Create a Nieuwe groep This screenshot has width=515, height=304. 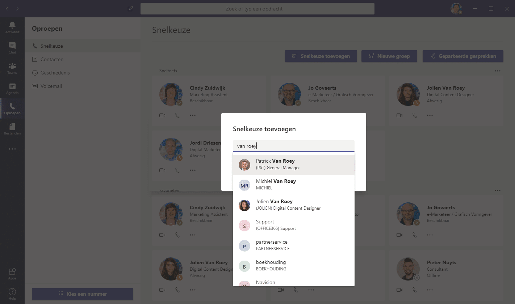[x=389, y=56]
